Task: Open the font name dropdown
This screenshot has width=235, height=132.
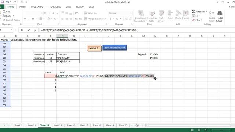Action: tap(42, 13)
